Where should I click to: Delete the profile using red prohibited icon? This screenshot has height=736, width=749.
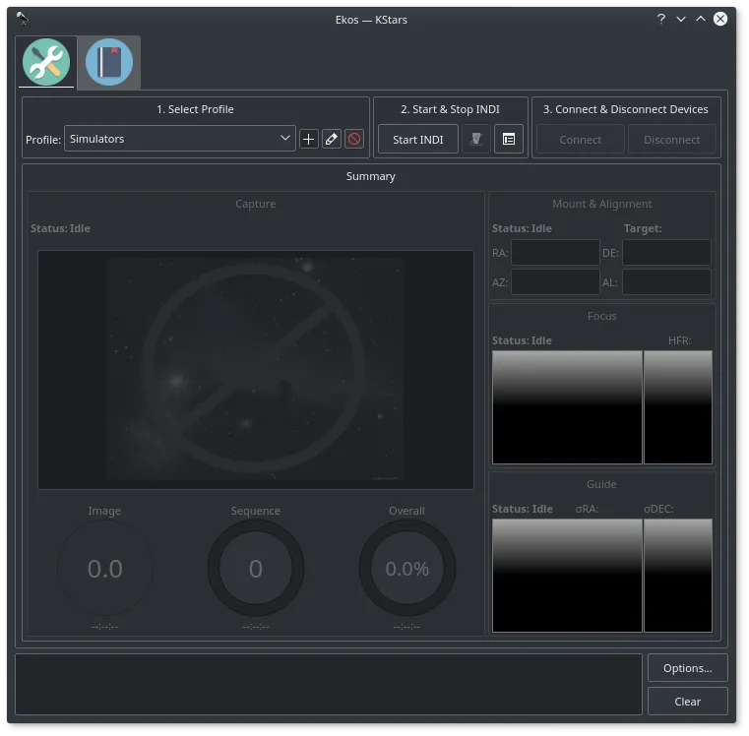pos(354,139)
